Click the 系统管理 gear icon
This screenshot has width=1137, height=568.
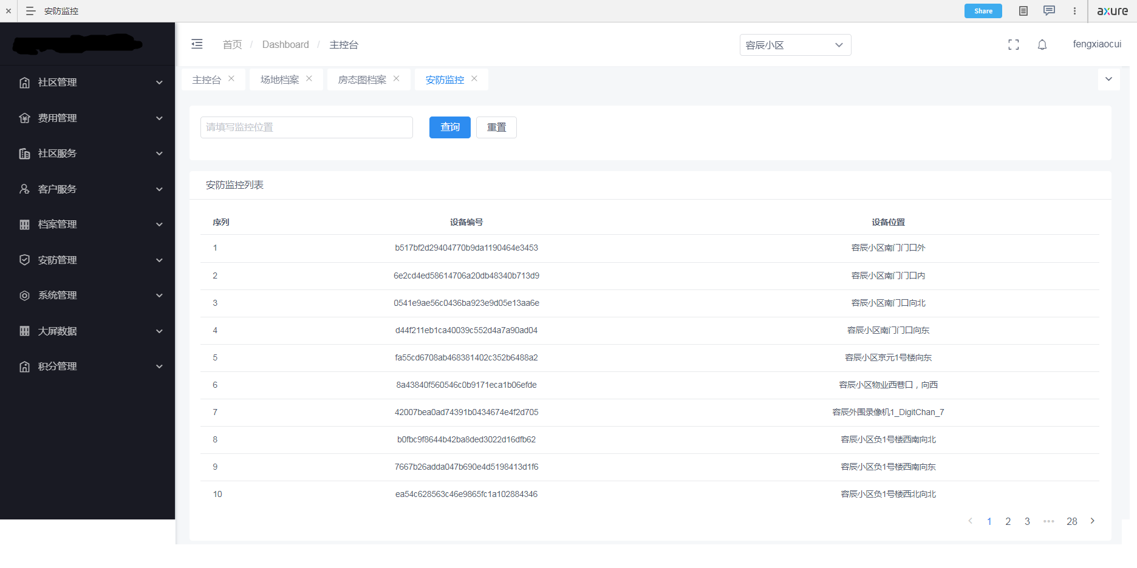point(24,296)
